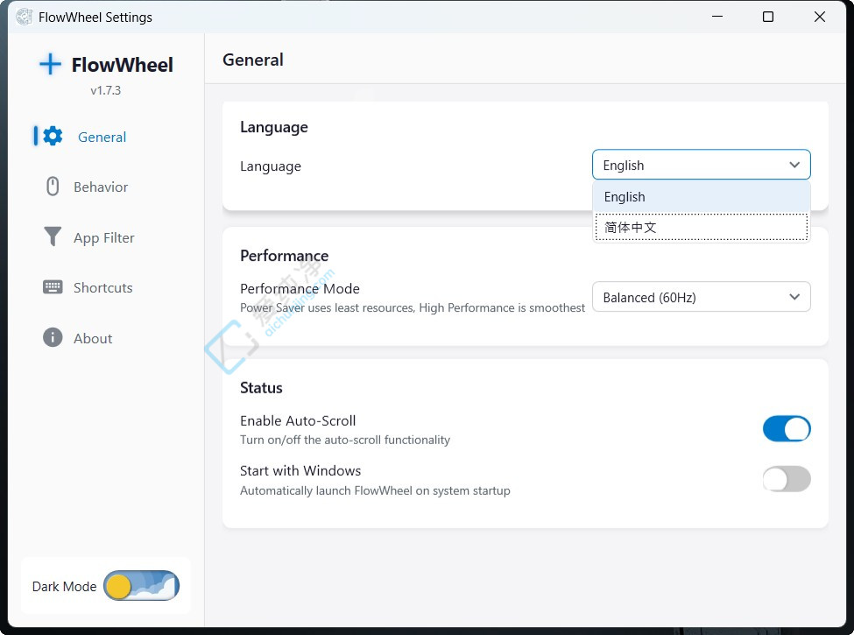Collapse the Language dropdown using its chevron

(x=794, y=164)
